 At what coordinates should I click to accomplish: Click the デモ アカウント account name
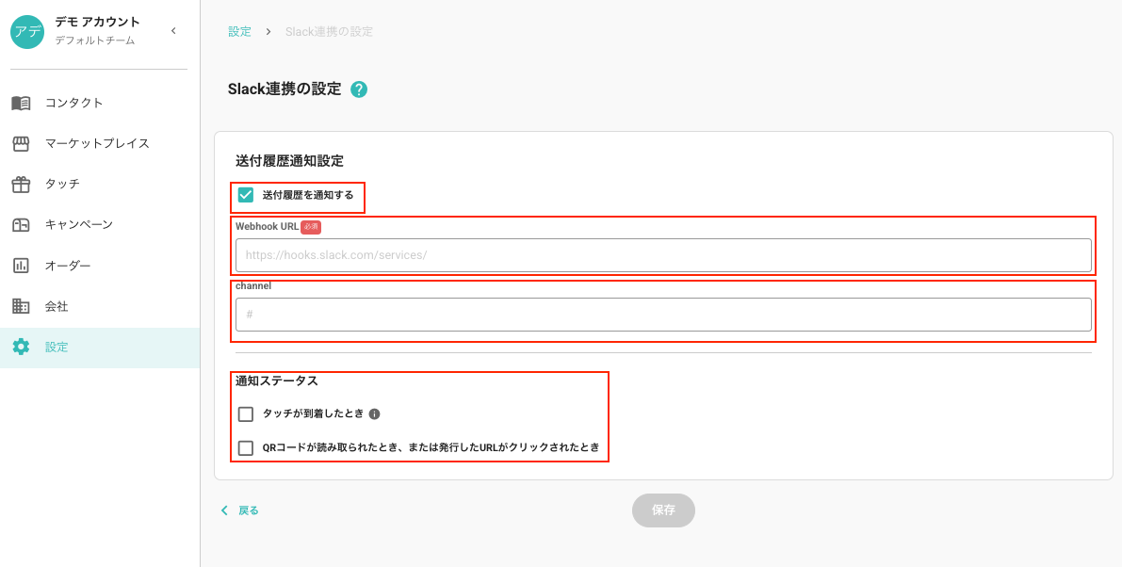click(x=98, y=23)
